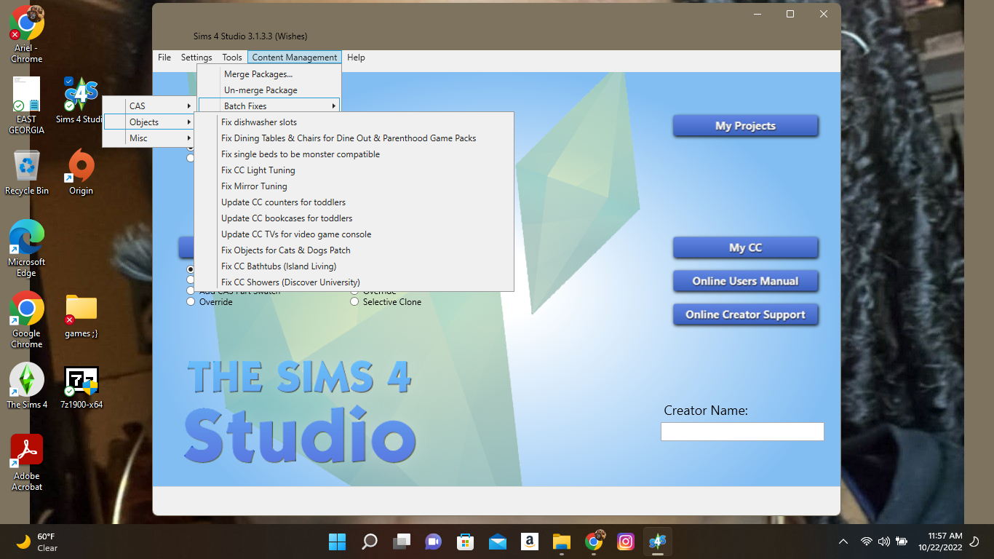Run Update CC TVs for video game console
The width and height of the screenshot is (994, 559).
pos(354,234)
